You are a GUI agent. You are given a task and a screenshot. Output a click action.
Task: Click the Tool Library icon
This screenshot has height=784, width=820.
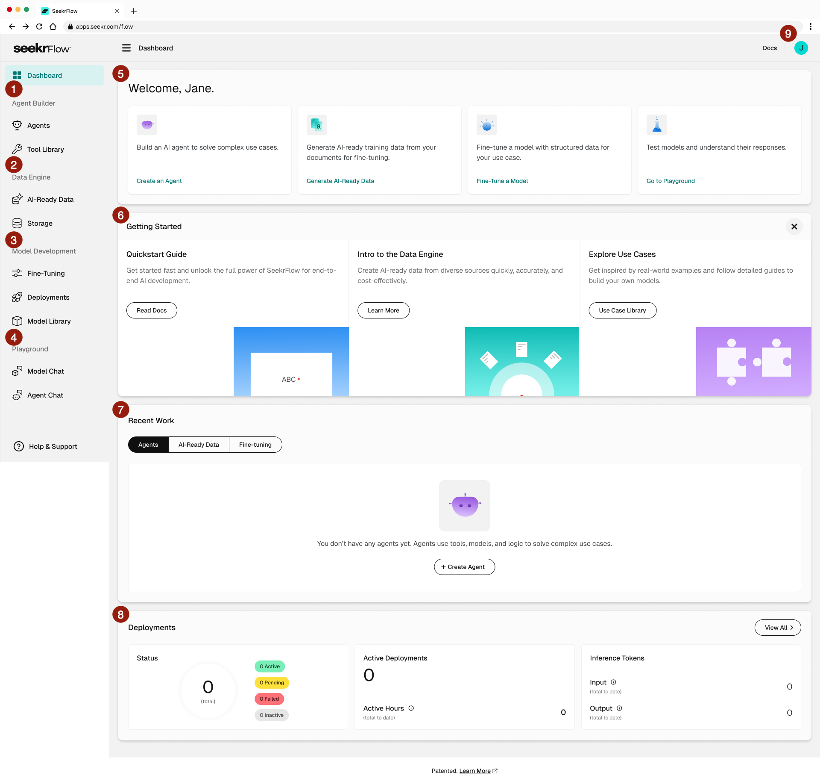[17, 149]
